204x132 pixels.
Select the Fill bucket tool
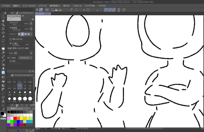tap(3, 81)
